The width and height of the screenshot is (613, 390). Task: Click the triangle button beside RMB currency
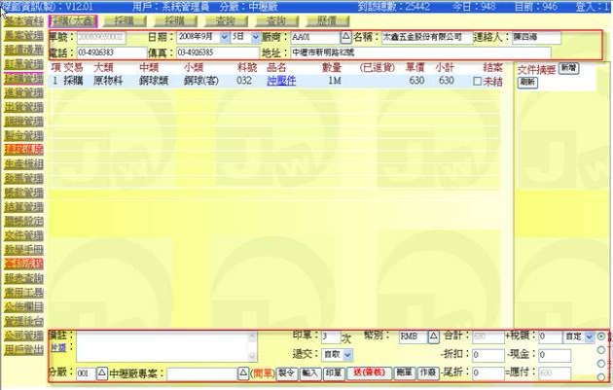(x=434, y=336)
